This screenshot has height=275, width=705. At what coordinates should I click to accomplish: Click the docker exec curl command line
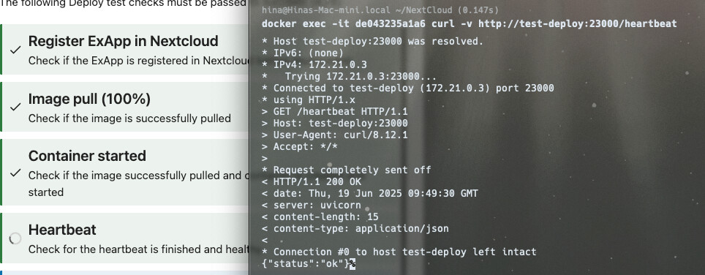(469, 23)
